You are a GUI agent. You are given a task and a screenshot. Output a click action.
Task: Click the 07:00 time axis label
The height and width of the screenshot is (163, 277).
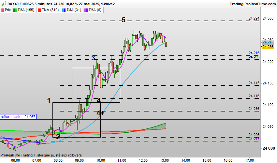37,160
